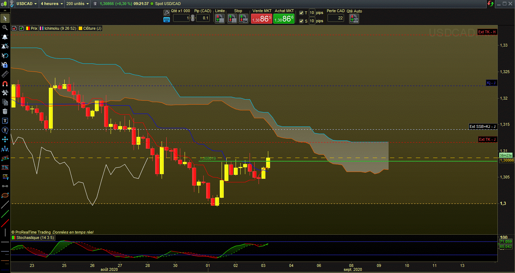Choose the red ellipse drawing tool
This screenshot has width=515, height=273.
coord(5,195)
